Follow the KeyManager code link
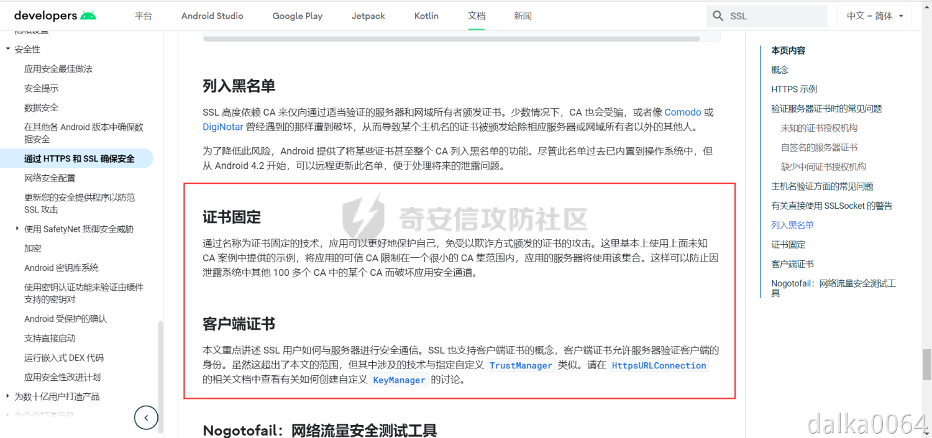This screenshot has height=438, width=932. pyautogui.click(x=398, y=380)
